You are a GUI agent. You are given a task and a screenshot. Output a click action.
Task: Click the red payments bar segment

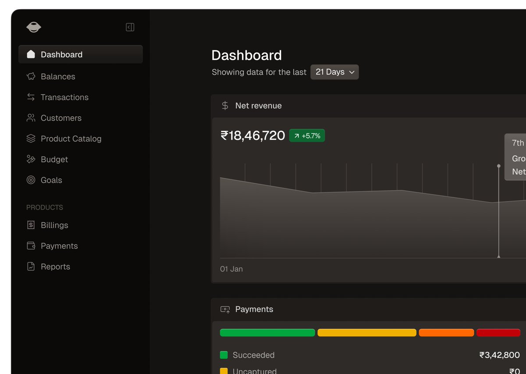(498, 333)
